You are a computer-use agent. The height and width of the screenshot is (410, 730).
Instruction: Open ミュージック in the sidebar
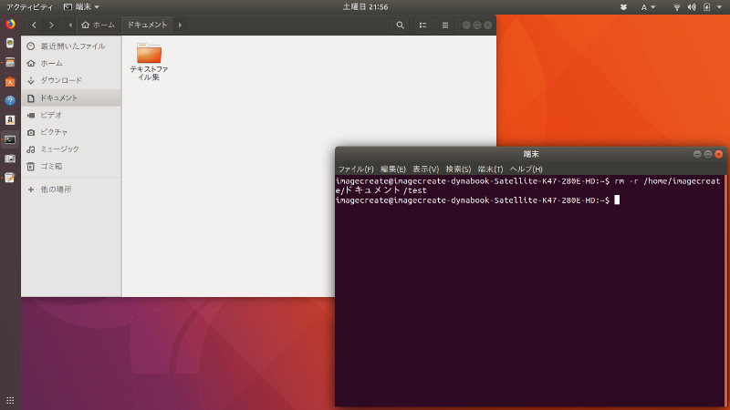(71, 149)
